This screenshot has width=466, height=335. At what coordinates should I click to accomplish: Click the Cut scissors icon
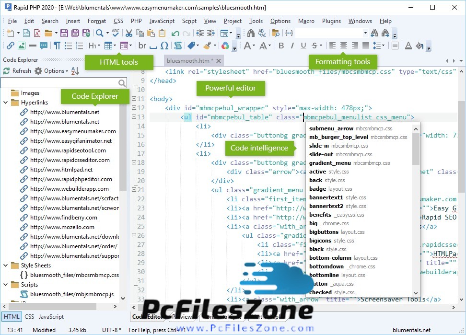pyautogui.click(x=128, y=33)
